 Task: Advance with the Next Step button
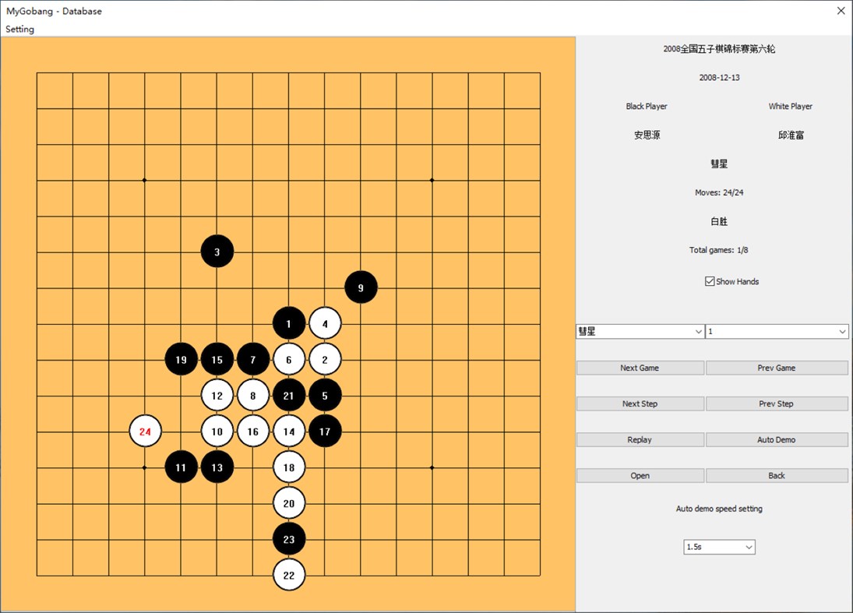640,403
